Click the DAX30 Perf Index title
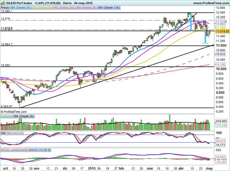 tap(19, 3)
